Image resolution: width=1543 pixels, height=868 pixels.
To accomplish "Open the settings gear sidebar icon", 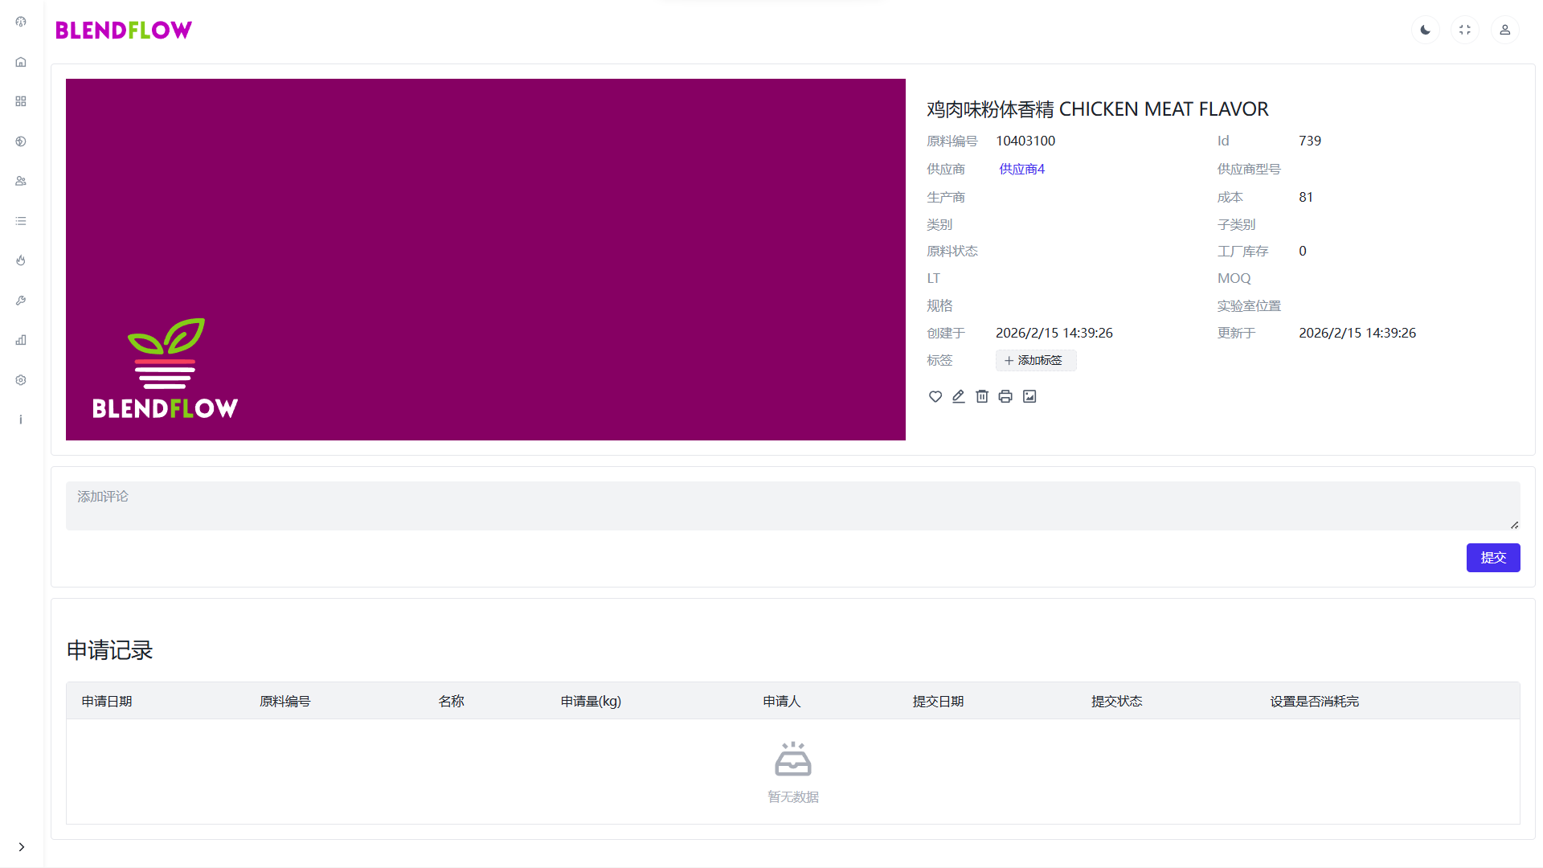I will pyautogui.click(x=21, y=380).
